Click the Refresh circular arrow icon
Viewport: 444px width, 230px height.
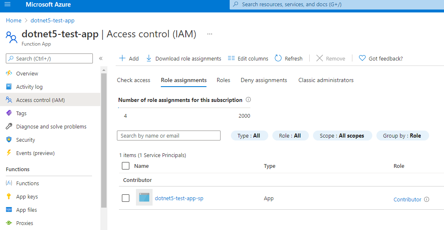click(278, 58)
